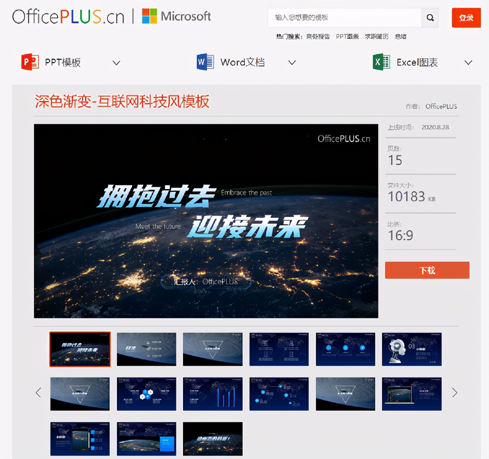Click the file size 10183 KB
This screenshot has height=459, width=489.
(411, 196)
